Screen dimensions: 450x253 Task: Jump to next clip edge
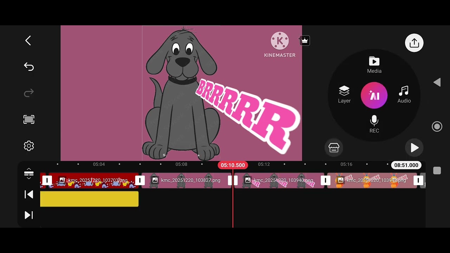pos(29,215)
